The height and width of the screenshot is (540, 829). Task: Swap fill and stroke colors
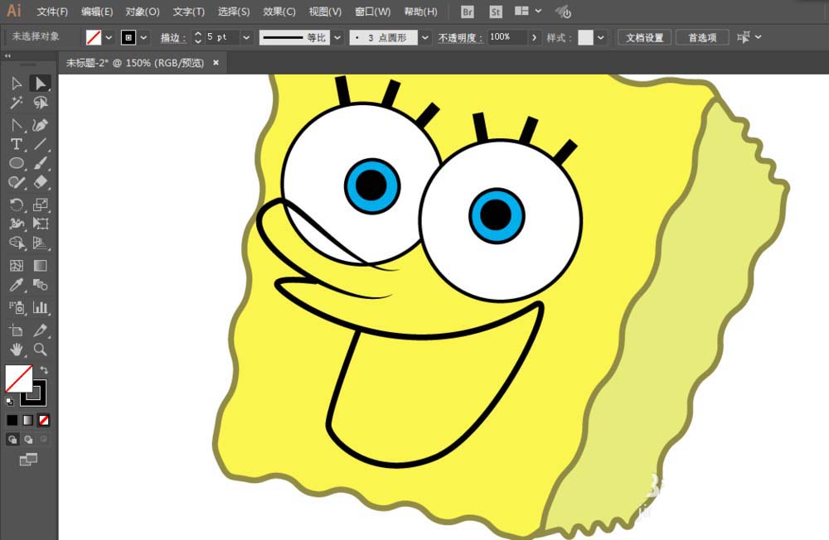(44, 370)
